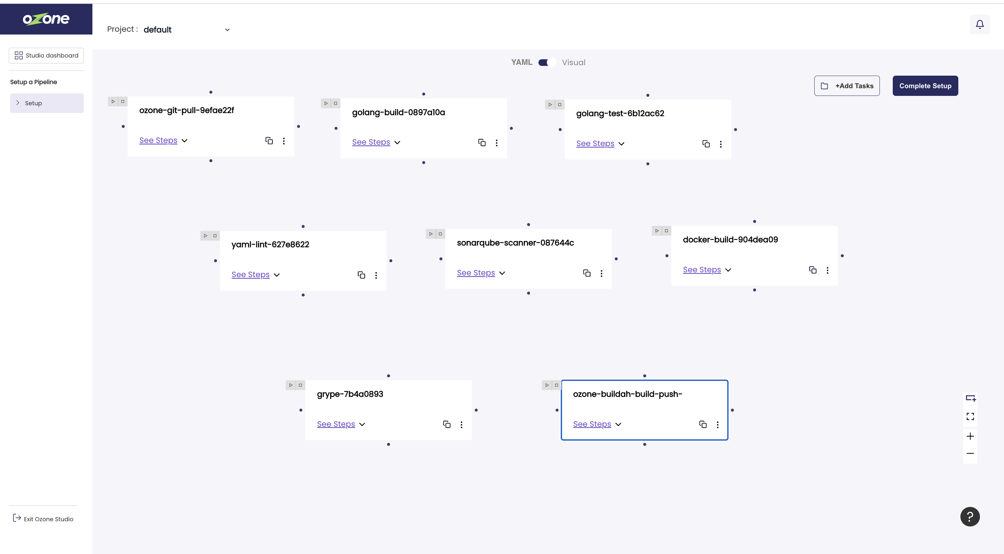Open options menu for grype-7b4a0893
The width and height of the screenshot is (1004, 554).
pos(461,425)
